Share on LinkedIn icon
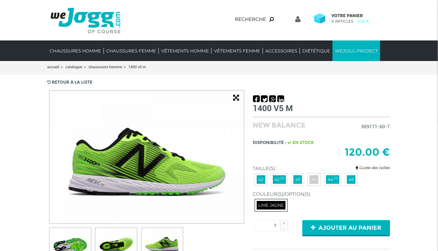 (281, 99)
